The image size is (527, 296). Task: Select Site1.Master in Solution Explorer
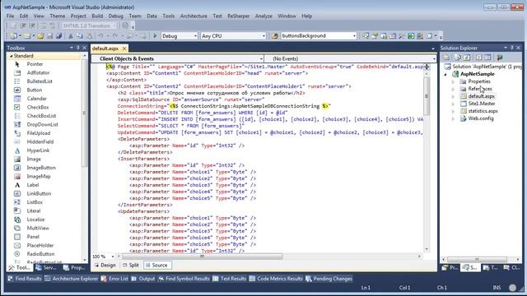[x=481, y=104]
